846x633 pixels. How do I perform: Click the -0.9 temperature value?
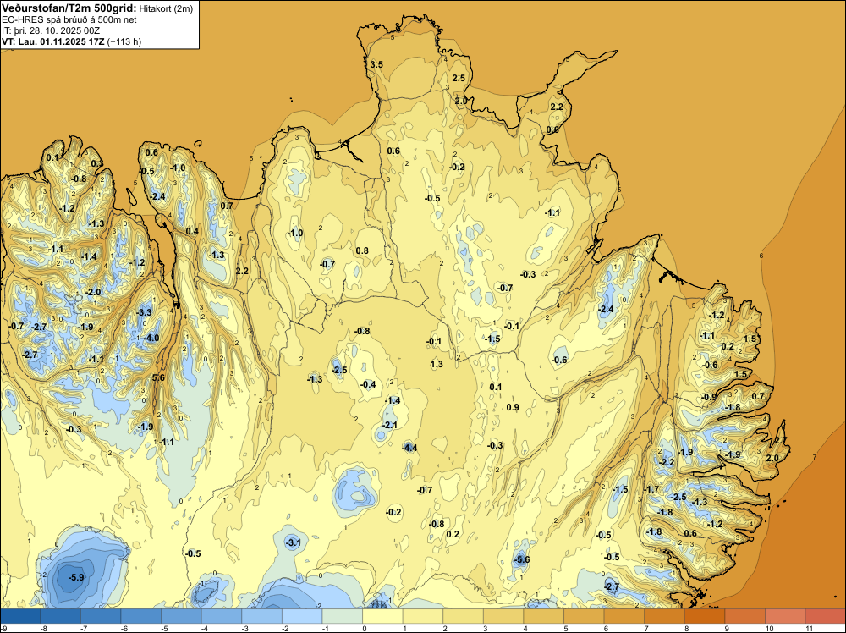(x=709, y=397)
